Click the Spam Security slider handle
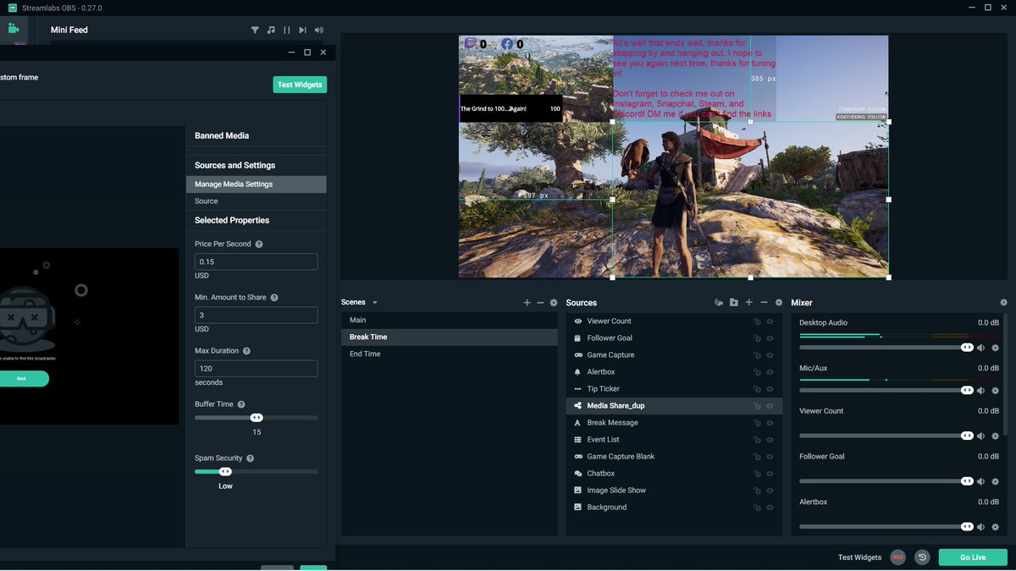 (225, 471)
